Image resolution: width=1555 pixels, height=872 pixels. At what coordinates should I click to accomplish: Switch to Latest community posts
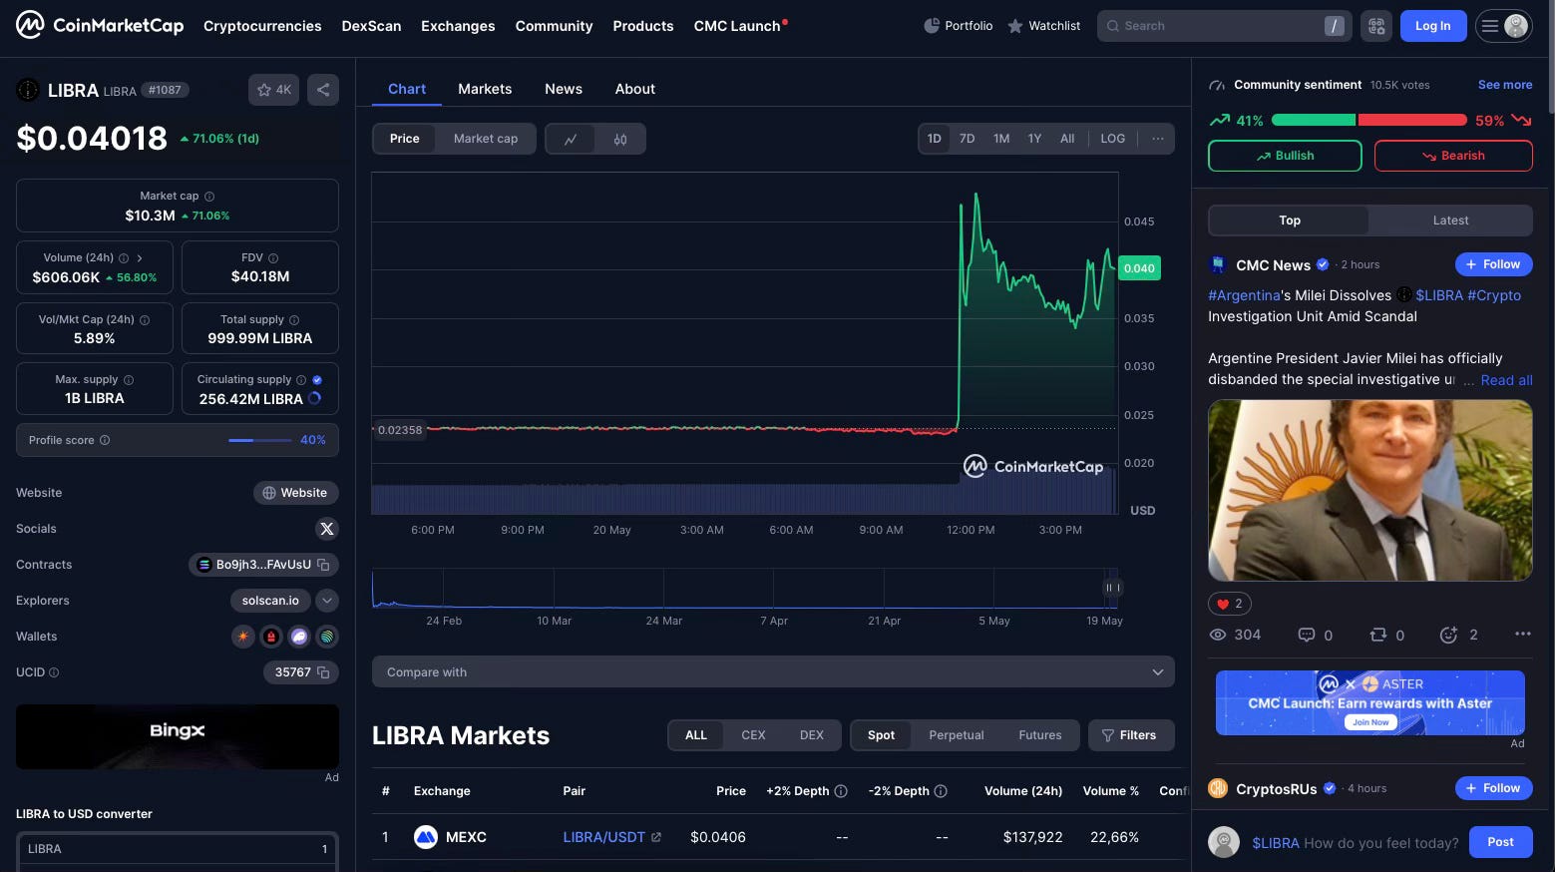pos(1450,220)
